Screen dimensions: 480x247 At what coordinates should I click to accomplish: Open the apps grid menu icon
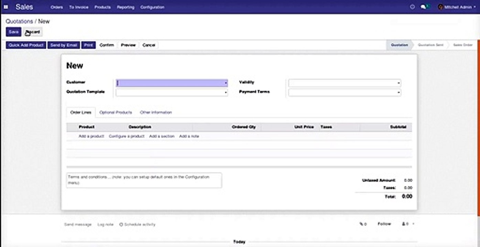pyautogui.click(x=6, y=7)
